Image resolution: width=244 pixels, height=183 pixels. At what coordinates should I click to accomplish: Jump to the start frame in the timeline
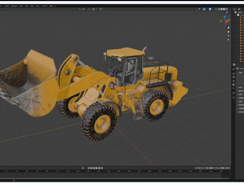click(x=88, y=168)
